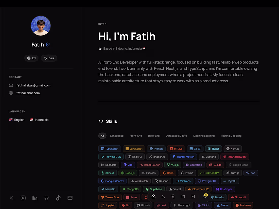Viewport: 279px width, 209px height.
Task: Visit the fatihaljabar.com website link
Action: coord(28,93)
